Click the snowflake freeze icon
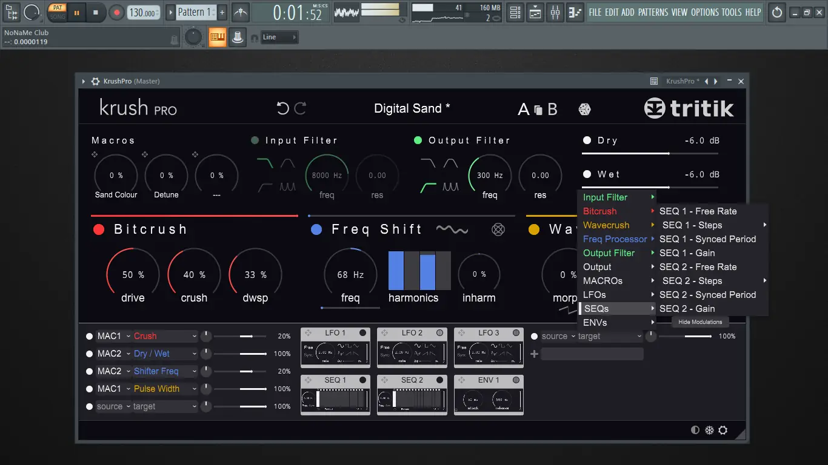Screen dimensions: 828x465 [x=709, y=430]
